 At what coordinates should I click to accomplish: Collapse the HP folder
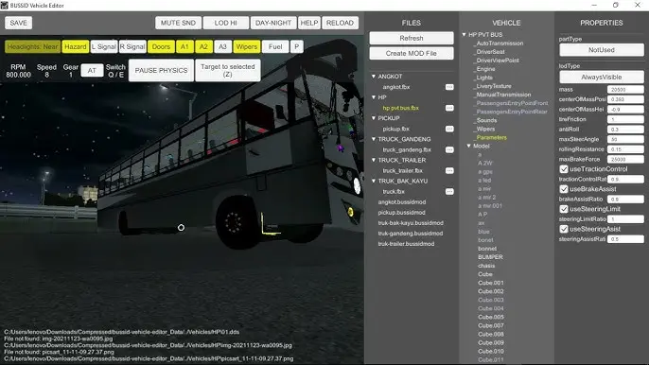(374, 97)
